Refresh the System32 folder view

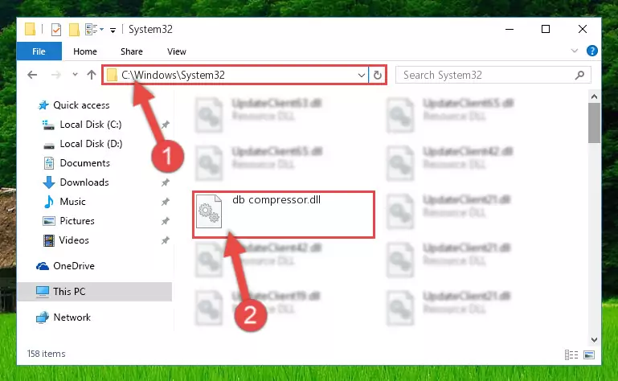tap(377, 75)
